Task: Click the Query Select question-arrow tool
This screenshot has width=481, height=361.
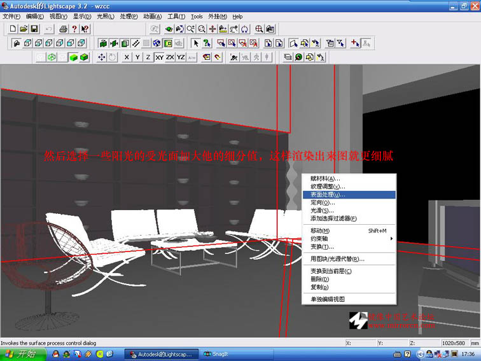Action: point(207,43)
